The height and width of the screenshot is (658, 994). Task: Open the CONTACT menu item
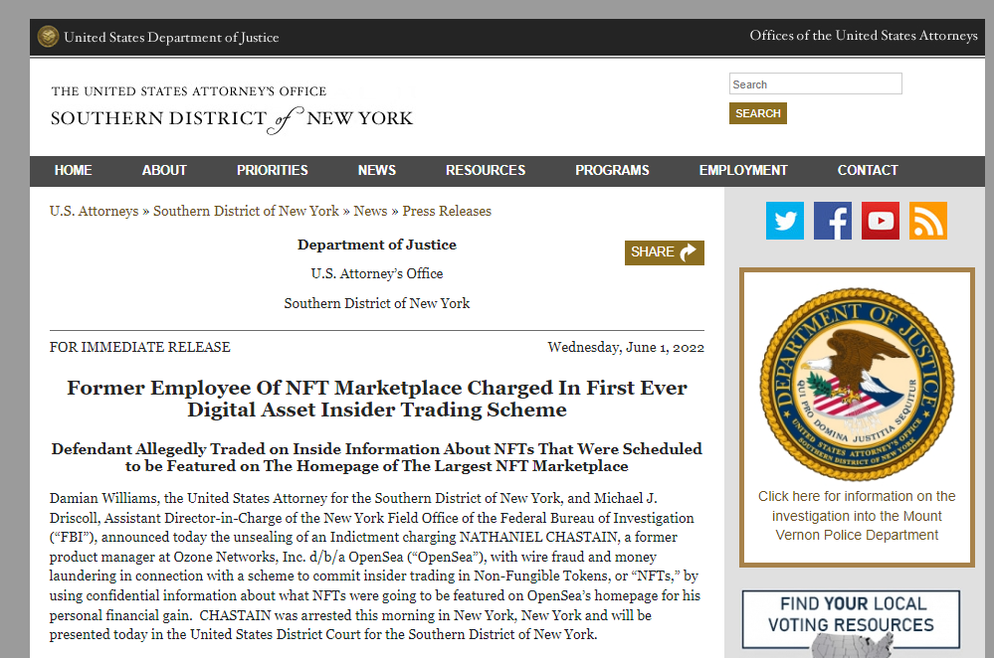pos(868,170)
